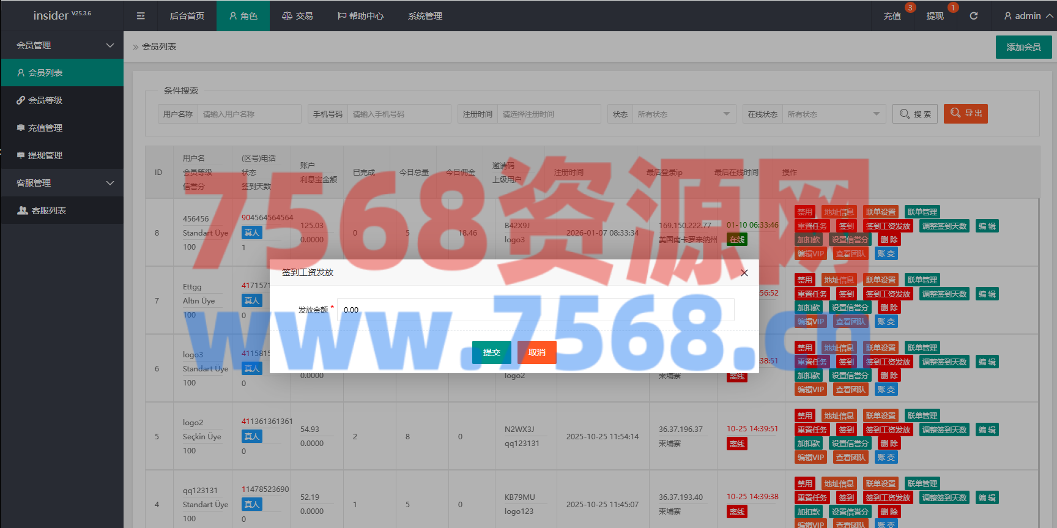Click the 提交 button in dialog
The image size is (1057, 528).
(491, 352)
